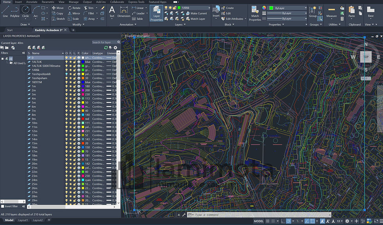Toggle on/off lightbulb for layer 20m
This screenshot has width=383, height=225.
click(x=66, y=164)
